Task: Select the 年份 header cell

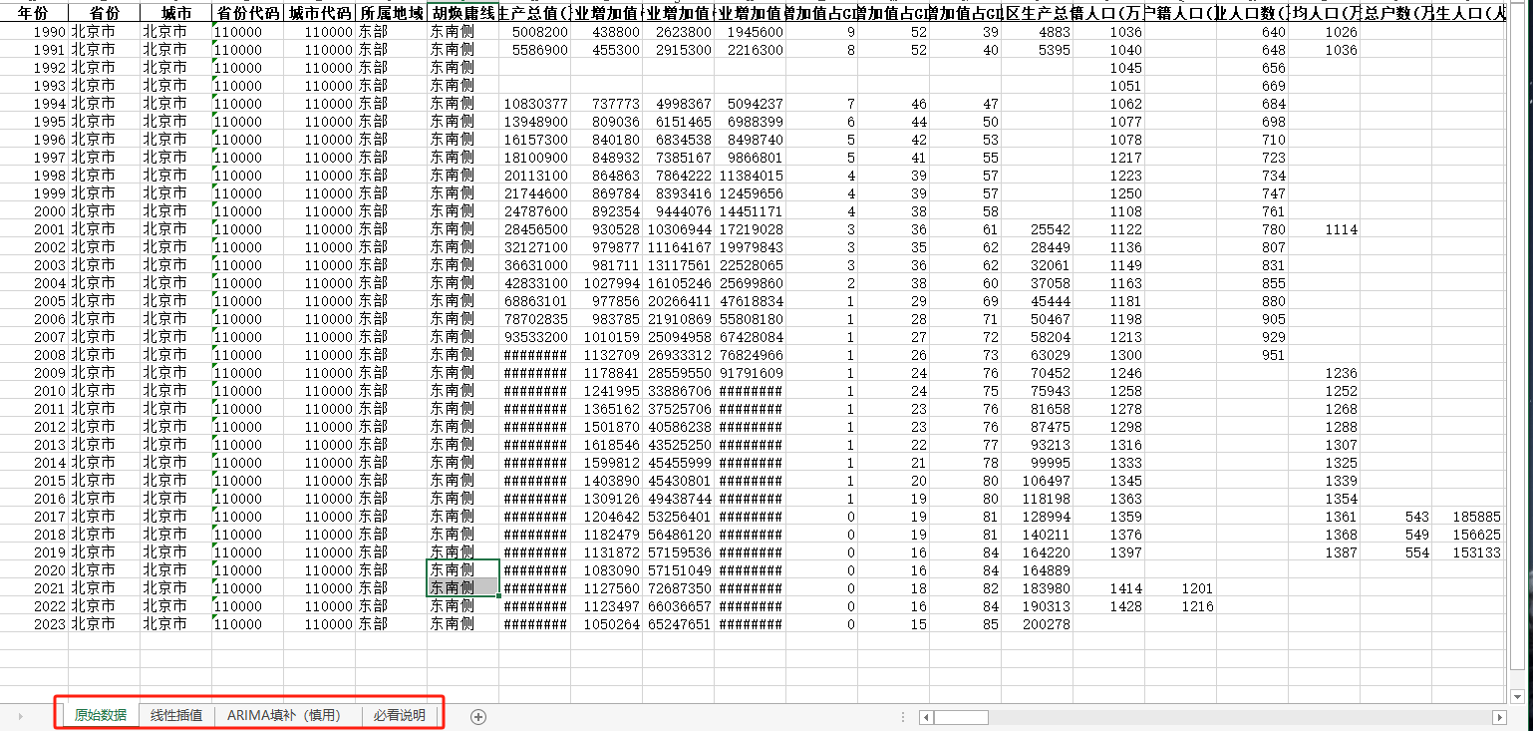Action: coord(33,14)
